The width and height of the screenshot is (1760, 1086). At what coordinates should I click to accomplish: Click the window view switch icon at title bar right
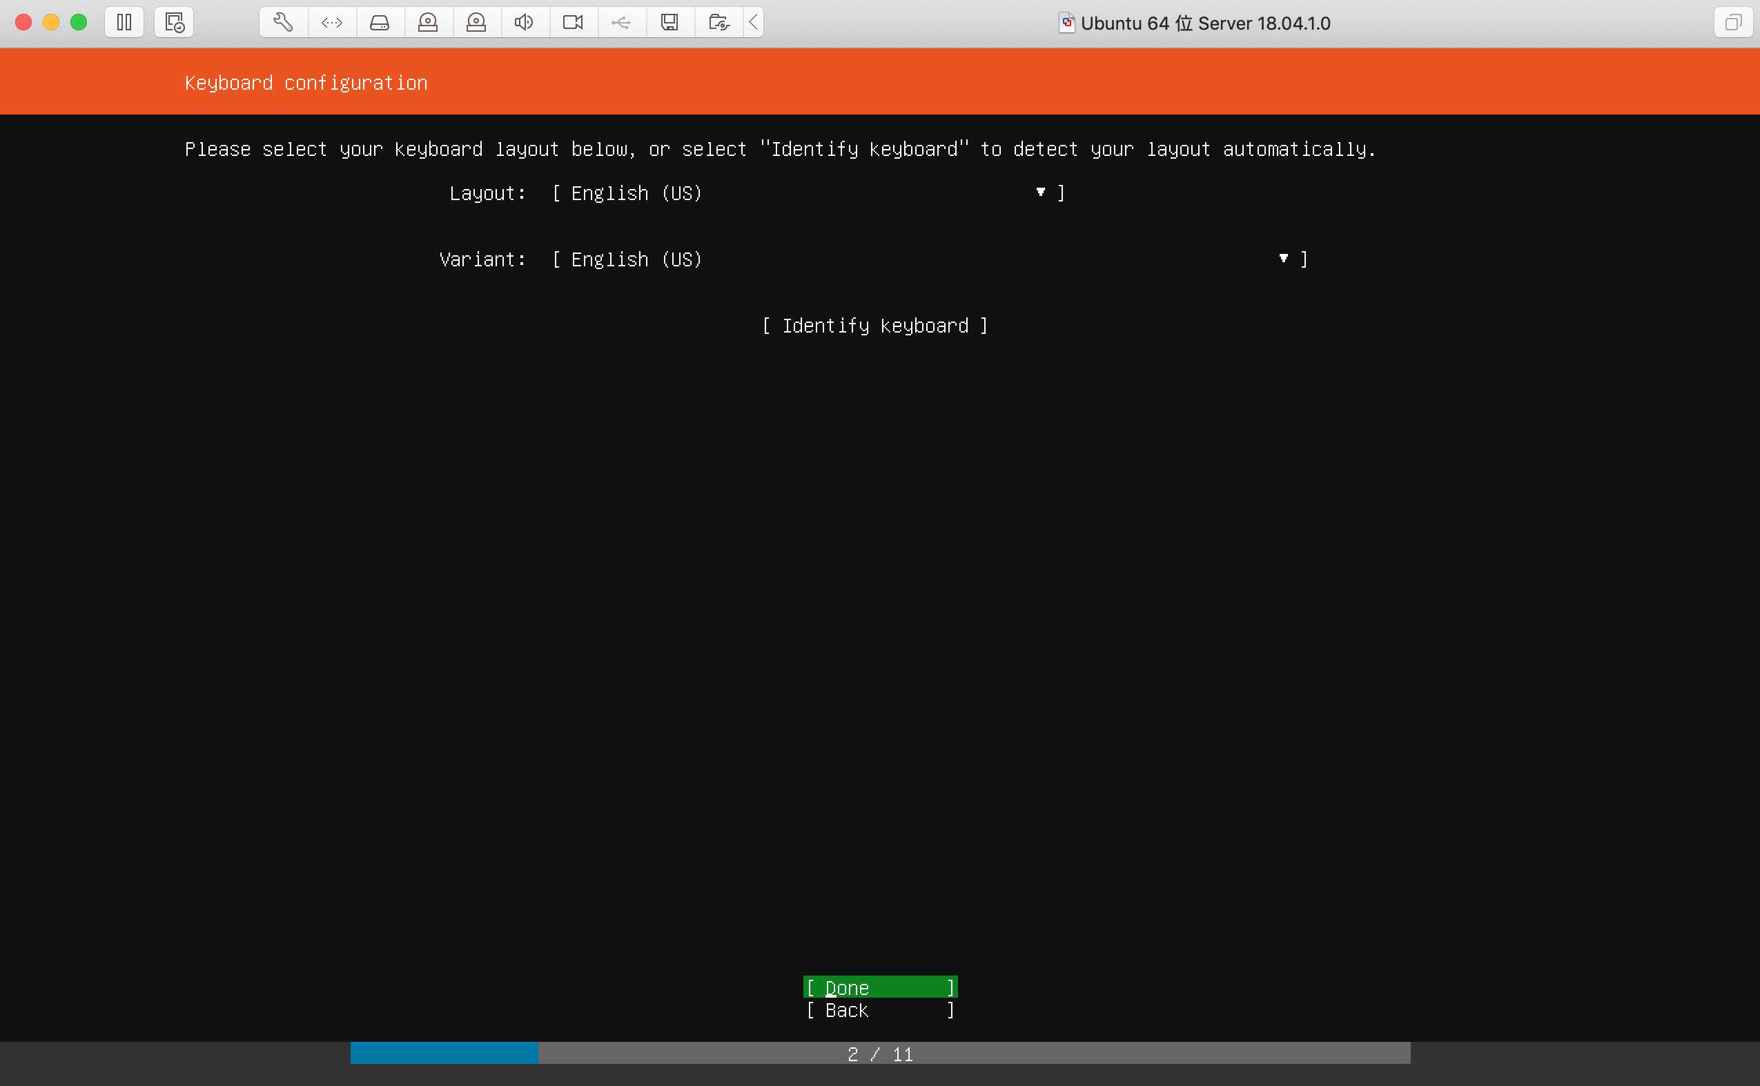tap(1733, 22)
